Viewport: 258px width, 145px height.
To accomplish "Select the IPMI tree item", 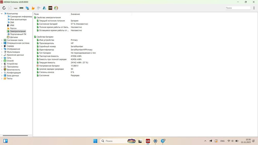I will click(12, 25).
